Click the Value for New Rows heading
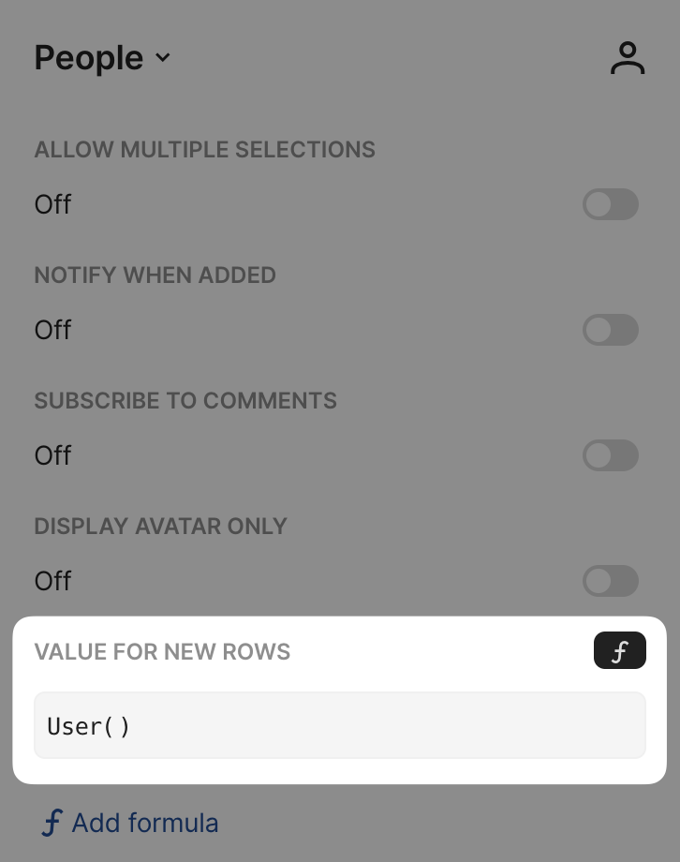680x862 pixels. (x=162, y=651)
